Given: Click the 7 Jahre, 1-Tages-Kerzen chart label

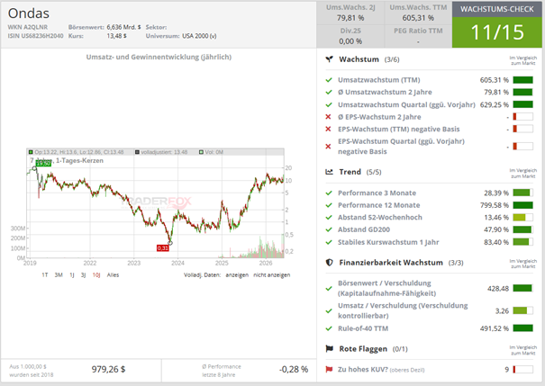Looking at the screenshot, I should click(x=67, y=161).
